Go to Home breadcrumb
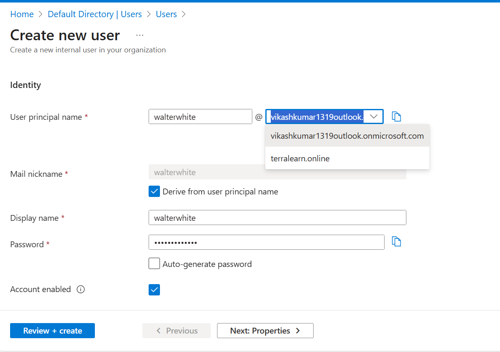Viewport: 500px width, 352px height. point(22,14)
